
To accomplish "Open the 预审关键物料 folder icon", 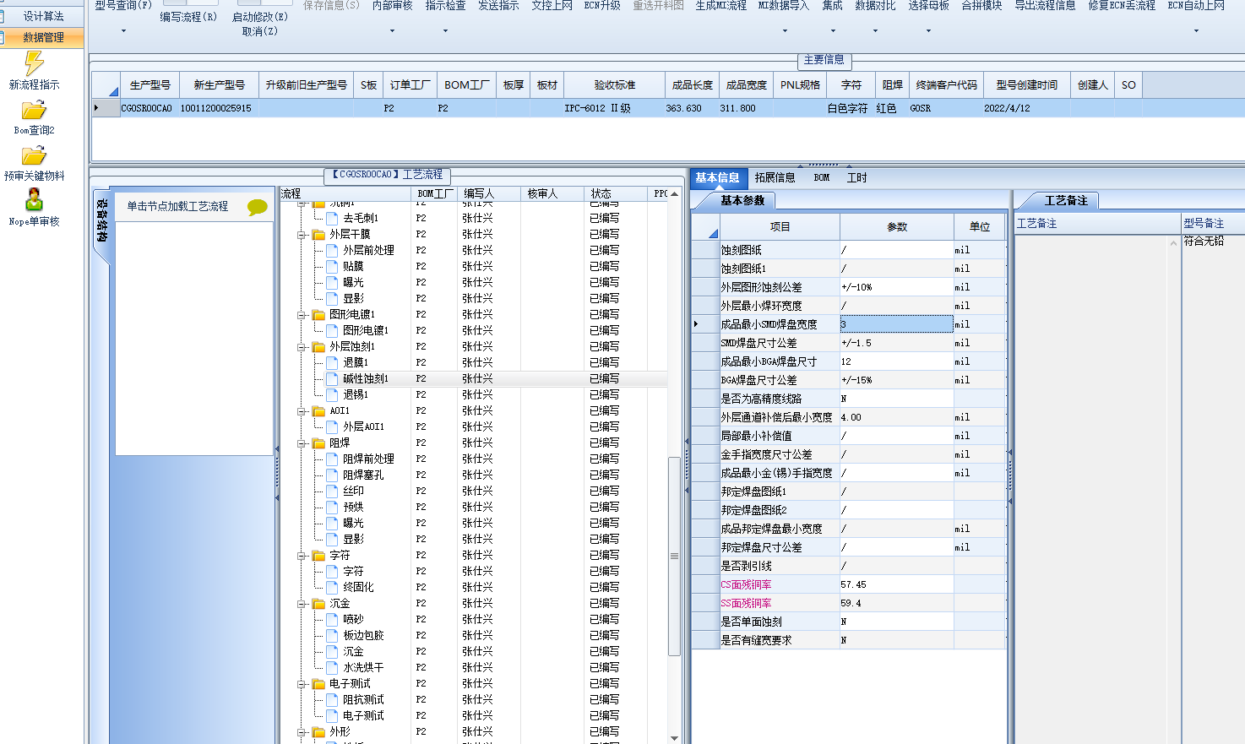I will [34, 155].
